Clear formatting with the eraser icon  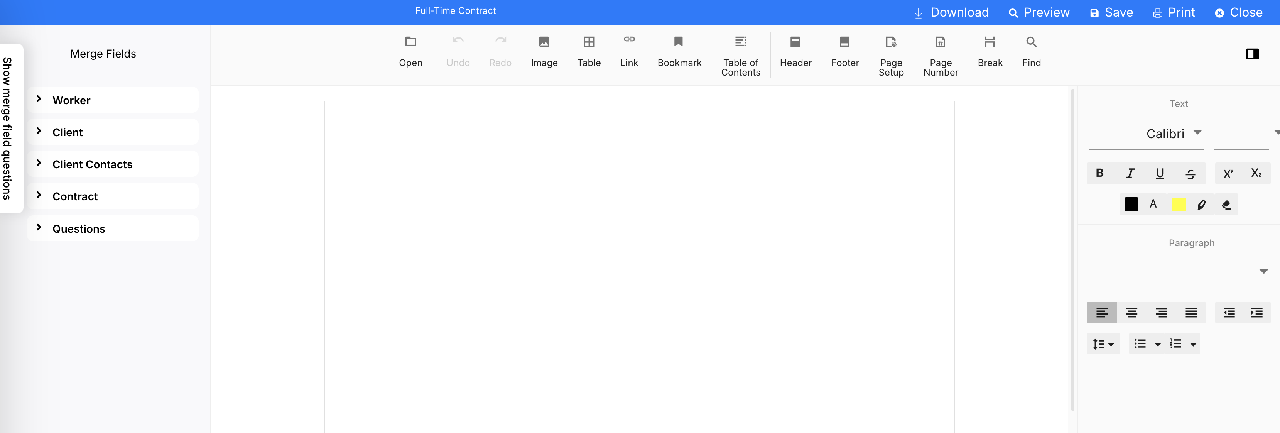(x=1226, y=204)
